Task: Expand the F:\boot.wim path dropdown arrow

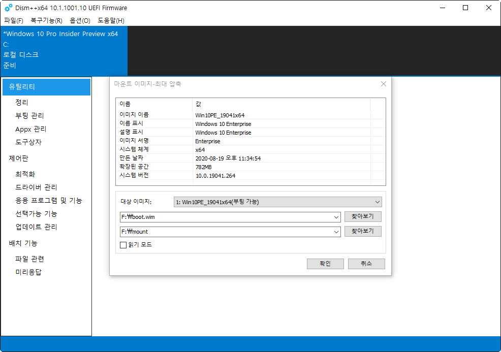Action: coord(336,217)
